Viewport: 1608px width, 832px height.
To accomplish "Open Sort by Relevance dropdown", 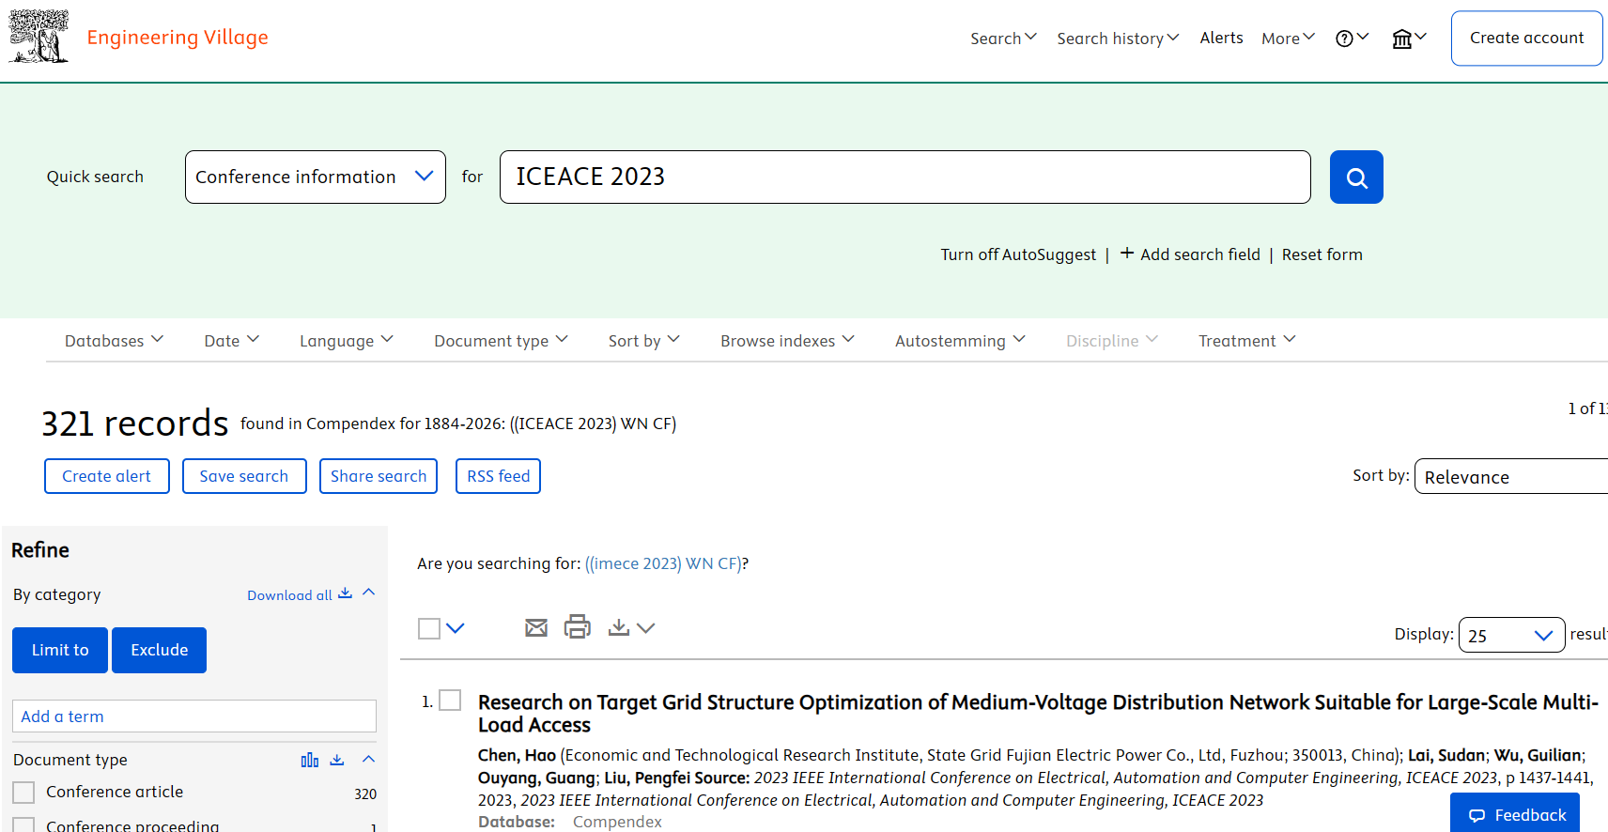I will point(1511,476).
